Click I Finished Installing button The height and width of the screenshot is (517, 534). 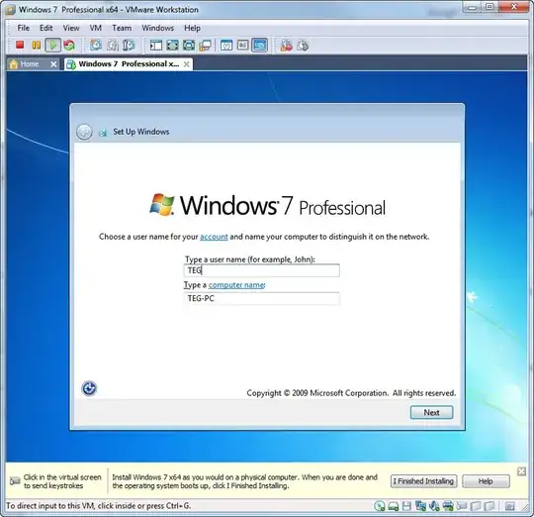tap(423, 481)
